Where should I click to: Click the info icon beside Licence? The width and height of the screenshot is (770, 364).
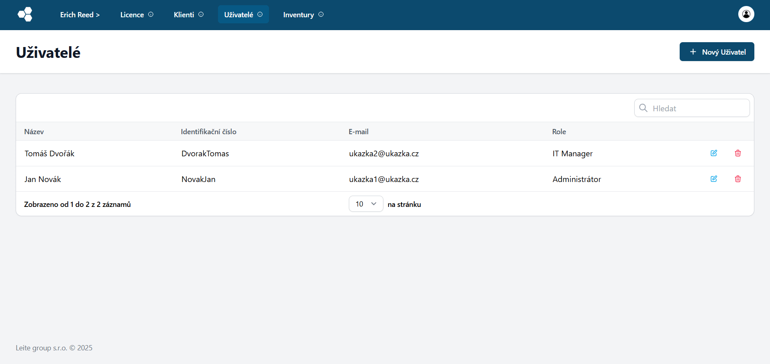[x=151, y=14]
